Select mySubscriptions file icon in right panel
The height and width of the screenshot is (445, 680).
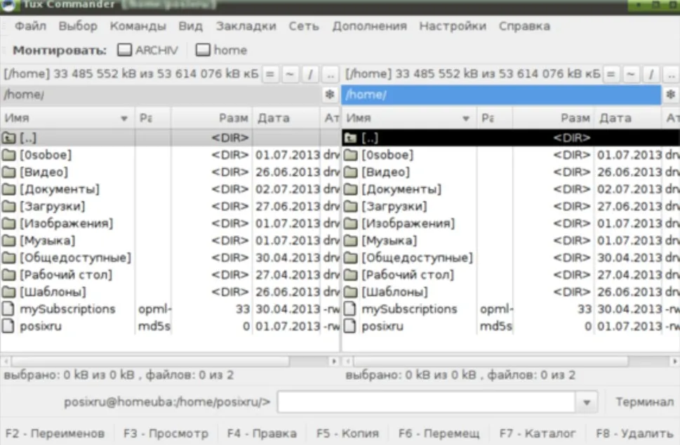350,309
